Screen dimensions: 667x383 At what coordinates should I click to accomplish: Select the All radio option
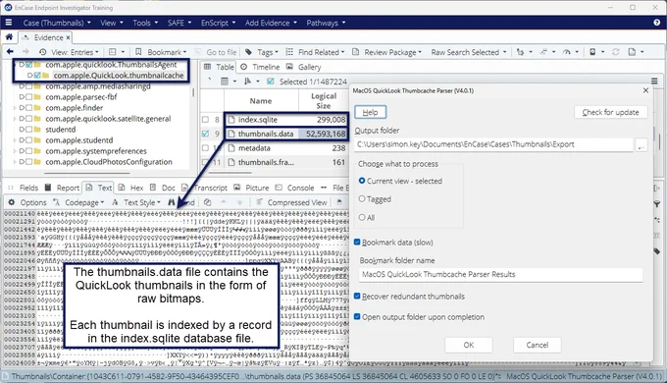click(362, 218)
